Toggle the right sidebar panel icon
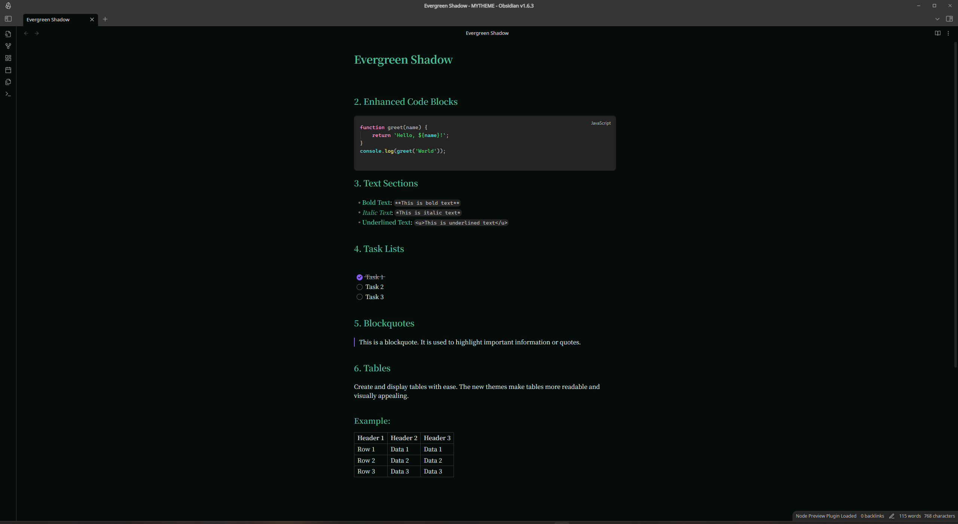The image size is (958, 524). click(949, 19)
